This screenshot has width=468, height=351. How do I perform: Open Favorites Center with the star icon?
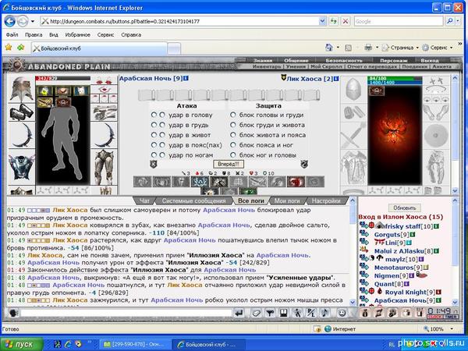[9, 47]
